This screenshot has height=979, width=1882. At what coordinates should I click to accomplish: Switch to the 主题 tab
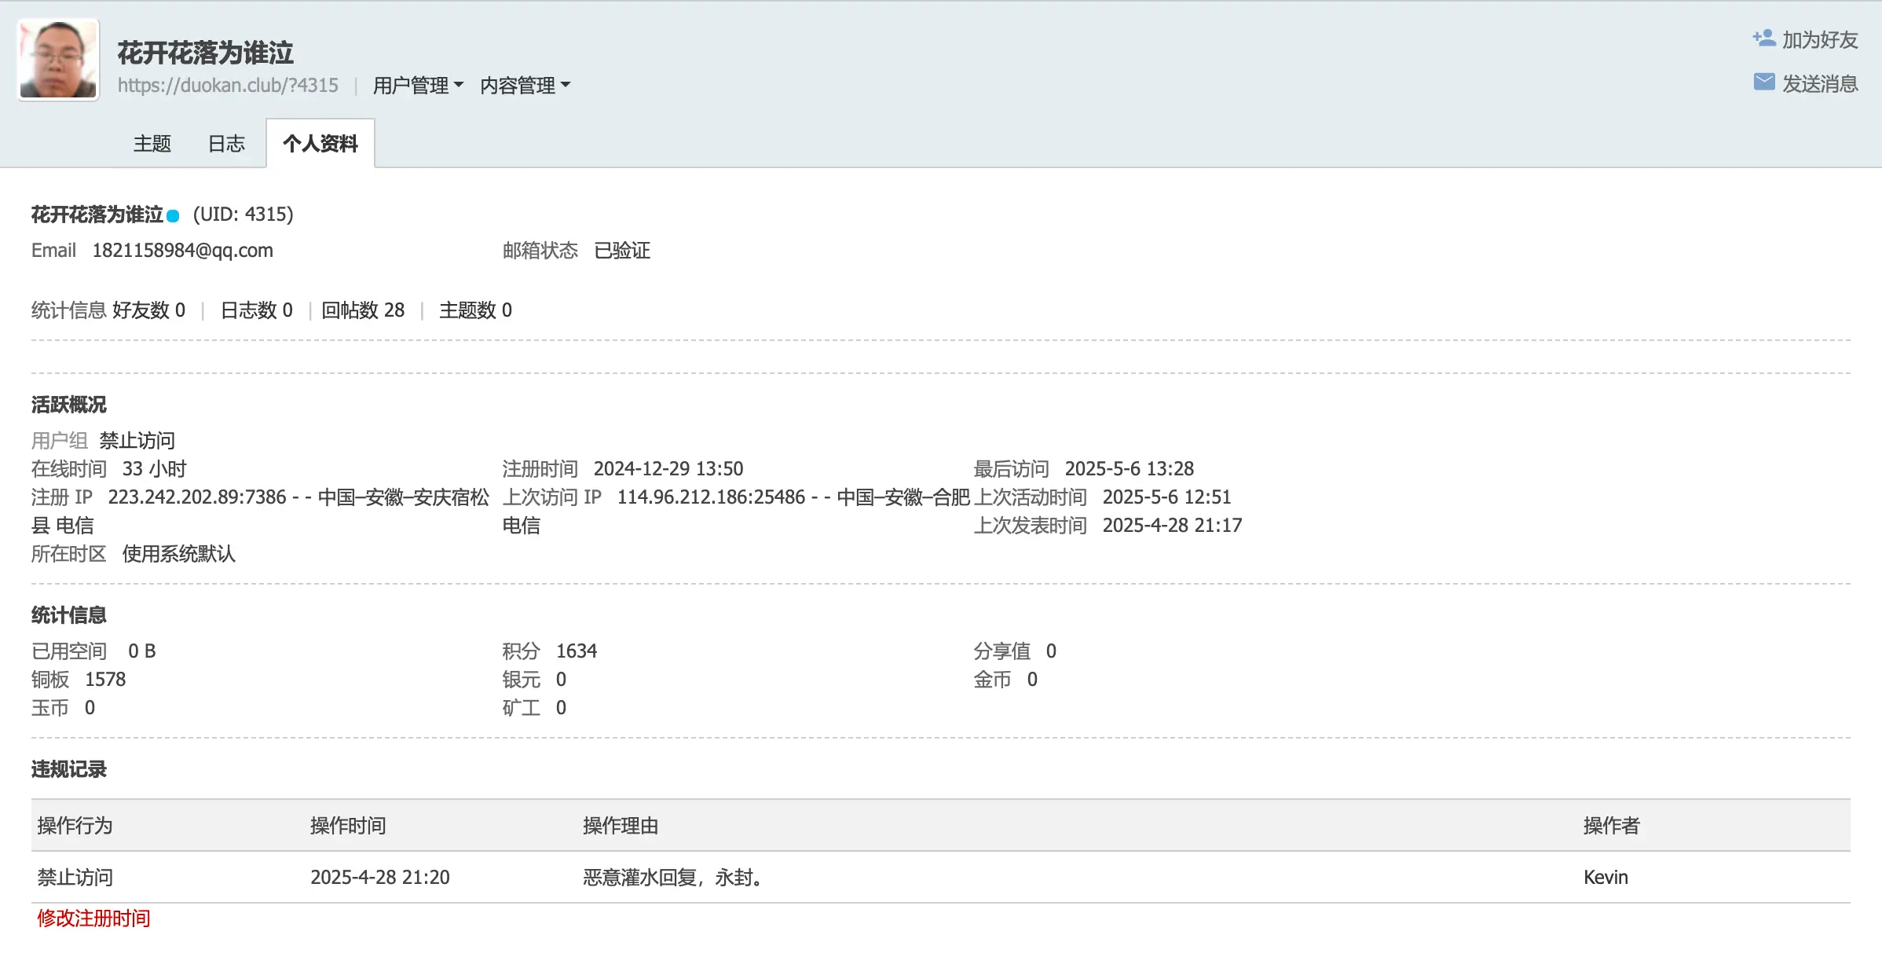tap(153, 143)
